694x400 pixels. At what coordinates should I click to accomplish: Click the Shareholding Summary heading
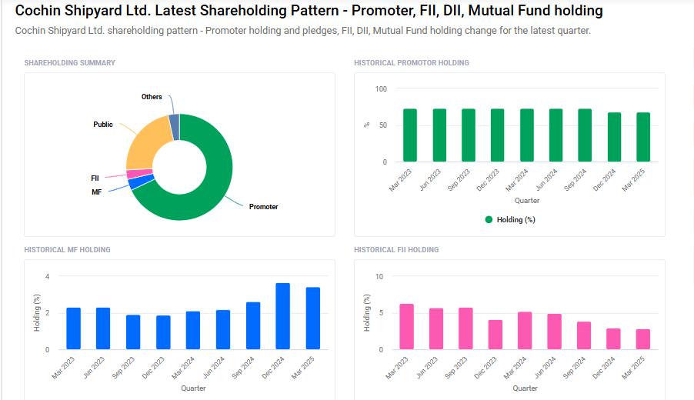[69, 63]
